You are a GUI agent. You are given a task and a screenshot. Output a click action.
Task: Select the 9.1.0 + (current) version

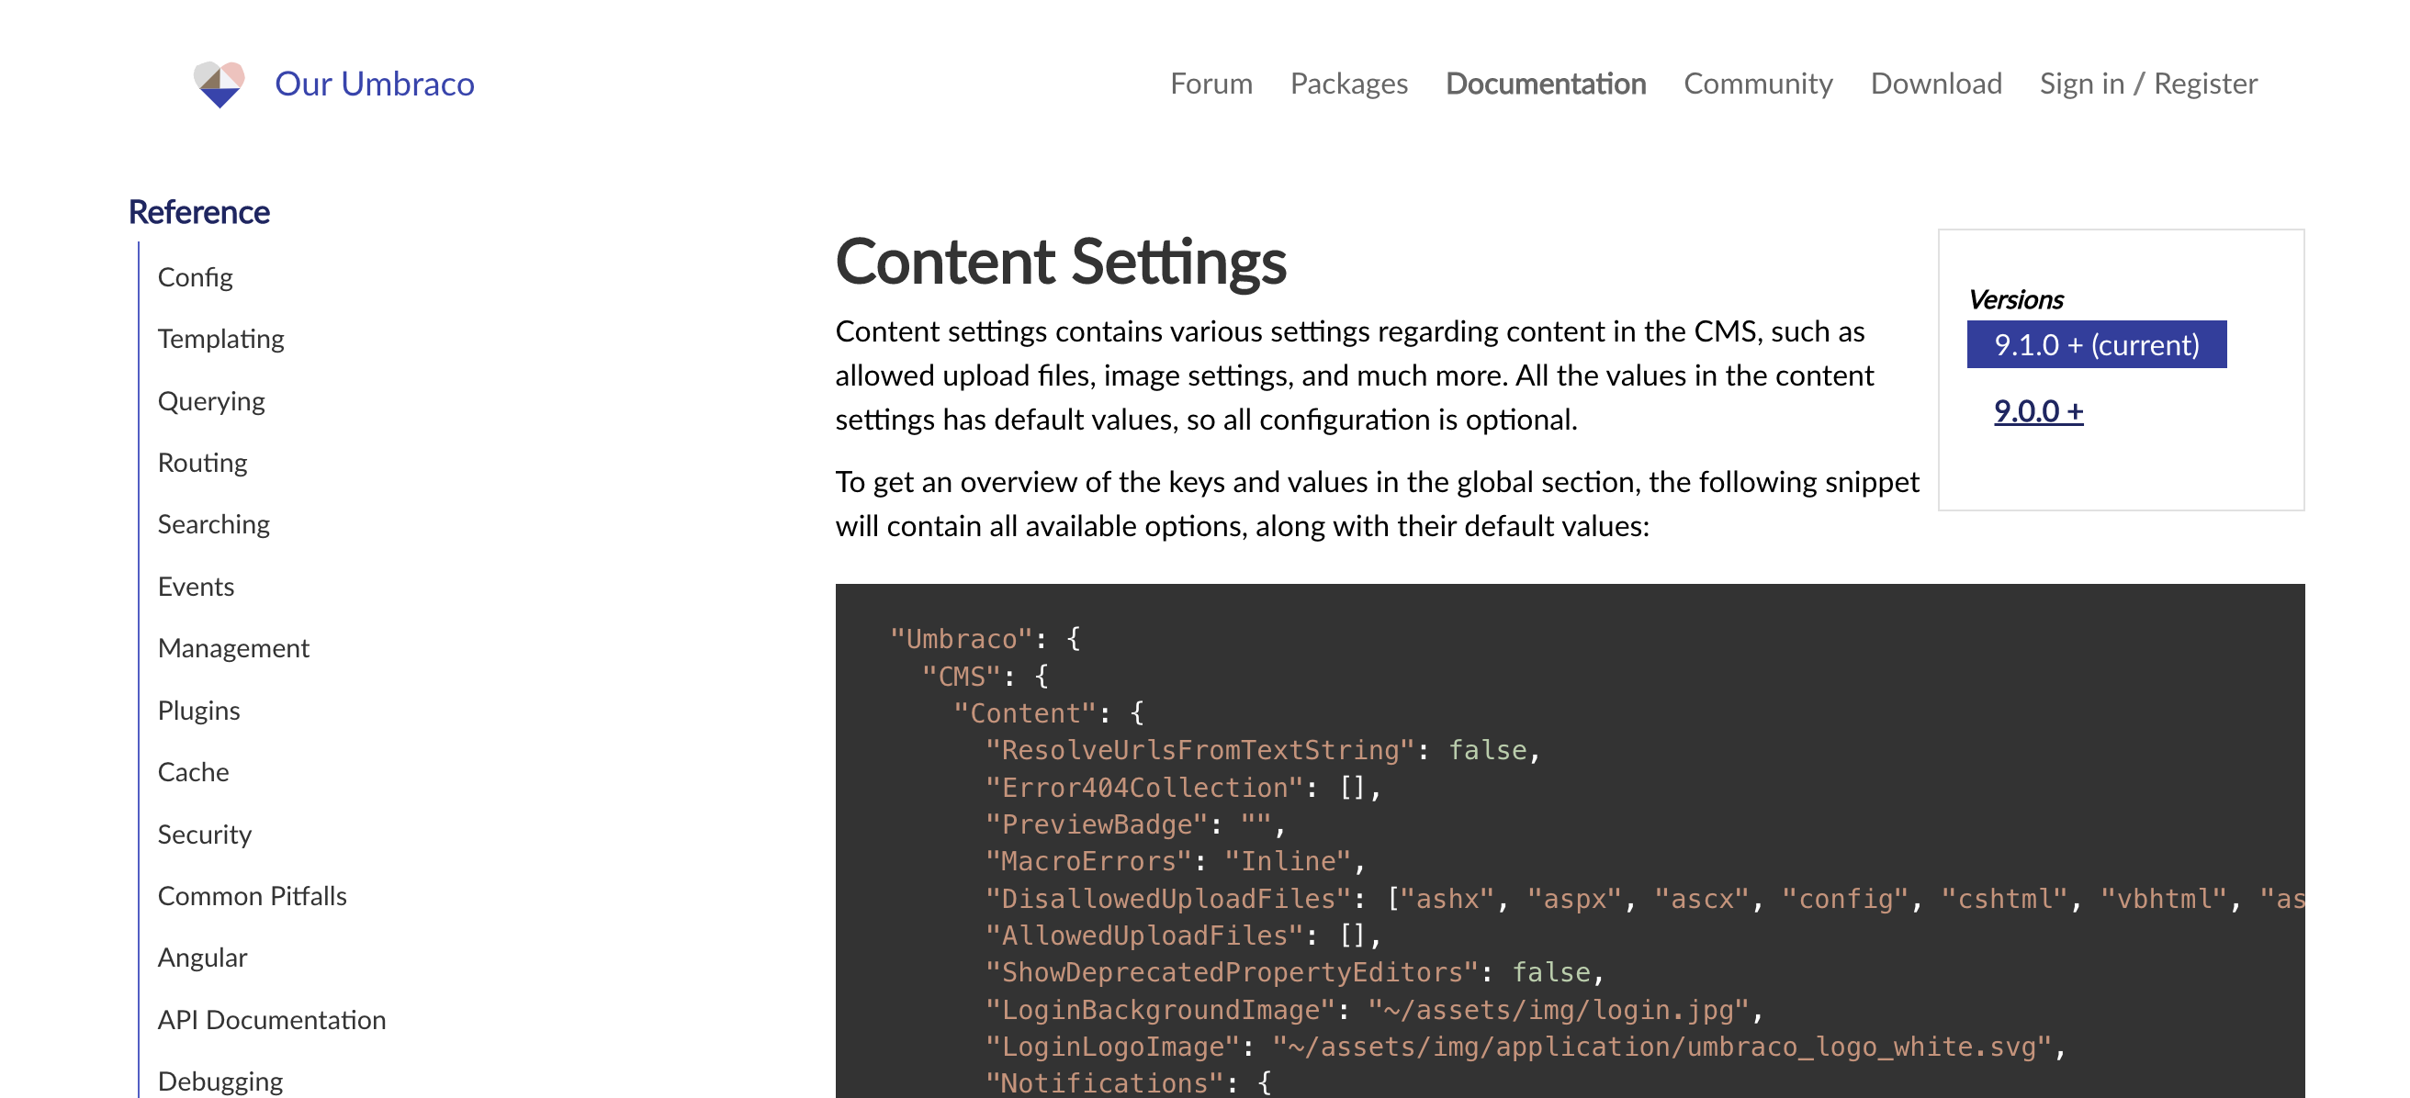(x=2097, y=345)
